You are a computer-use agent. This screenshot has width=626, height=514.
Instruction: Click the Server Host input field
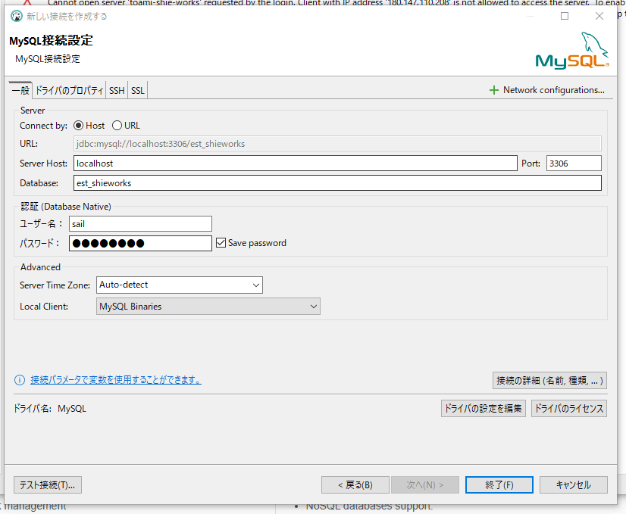[x=296, y=164]
